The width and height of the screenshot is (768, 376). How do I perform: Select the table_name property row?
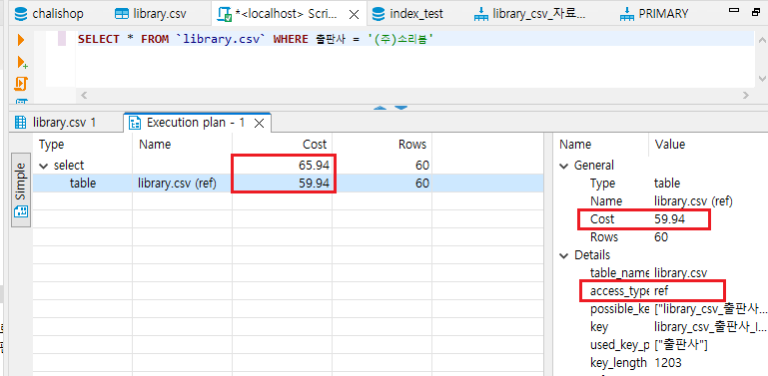(x=661, y=273)
